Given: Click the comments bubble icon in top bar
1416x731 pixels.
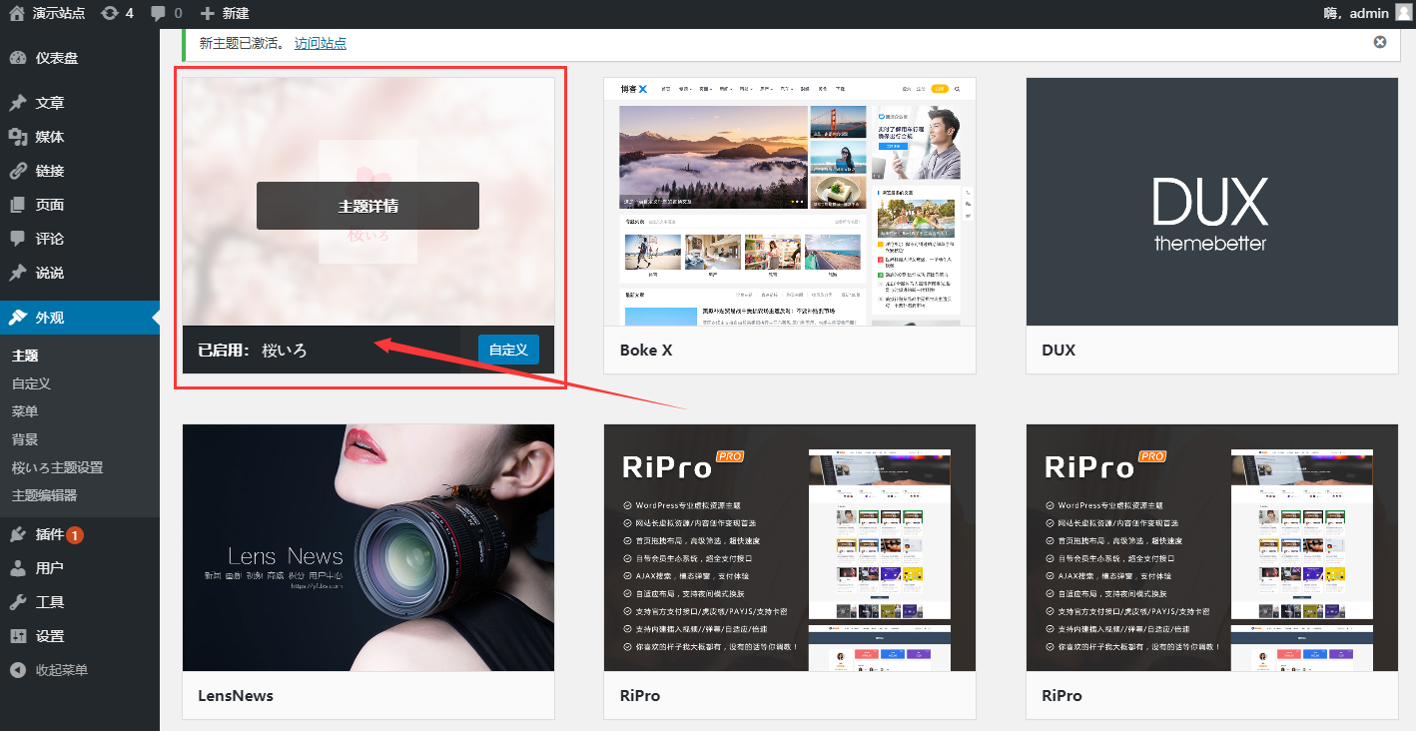Looking at the screenshot, I should pos(159,13).
